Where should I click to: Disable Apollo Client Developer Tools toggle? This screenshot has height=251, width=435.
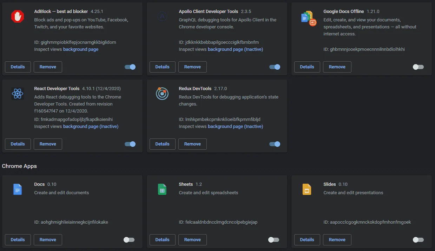click(x=275, y=67)
